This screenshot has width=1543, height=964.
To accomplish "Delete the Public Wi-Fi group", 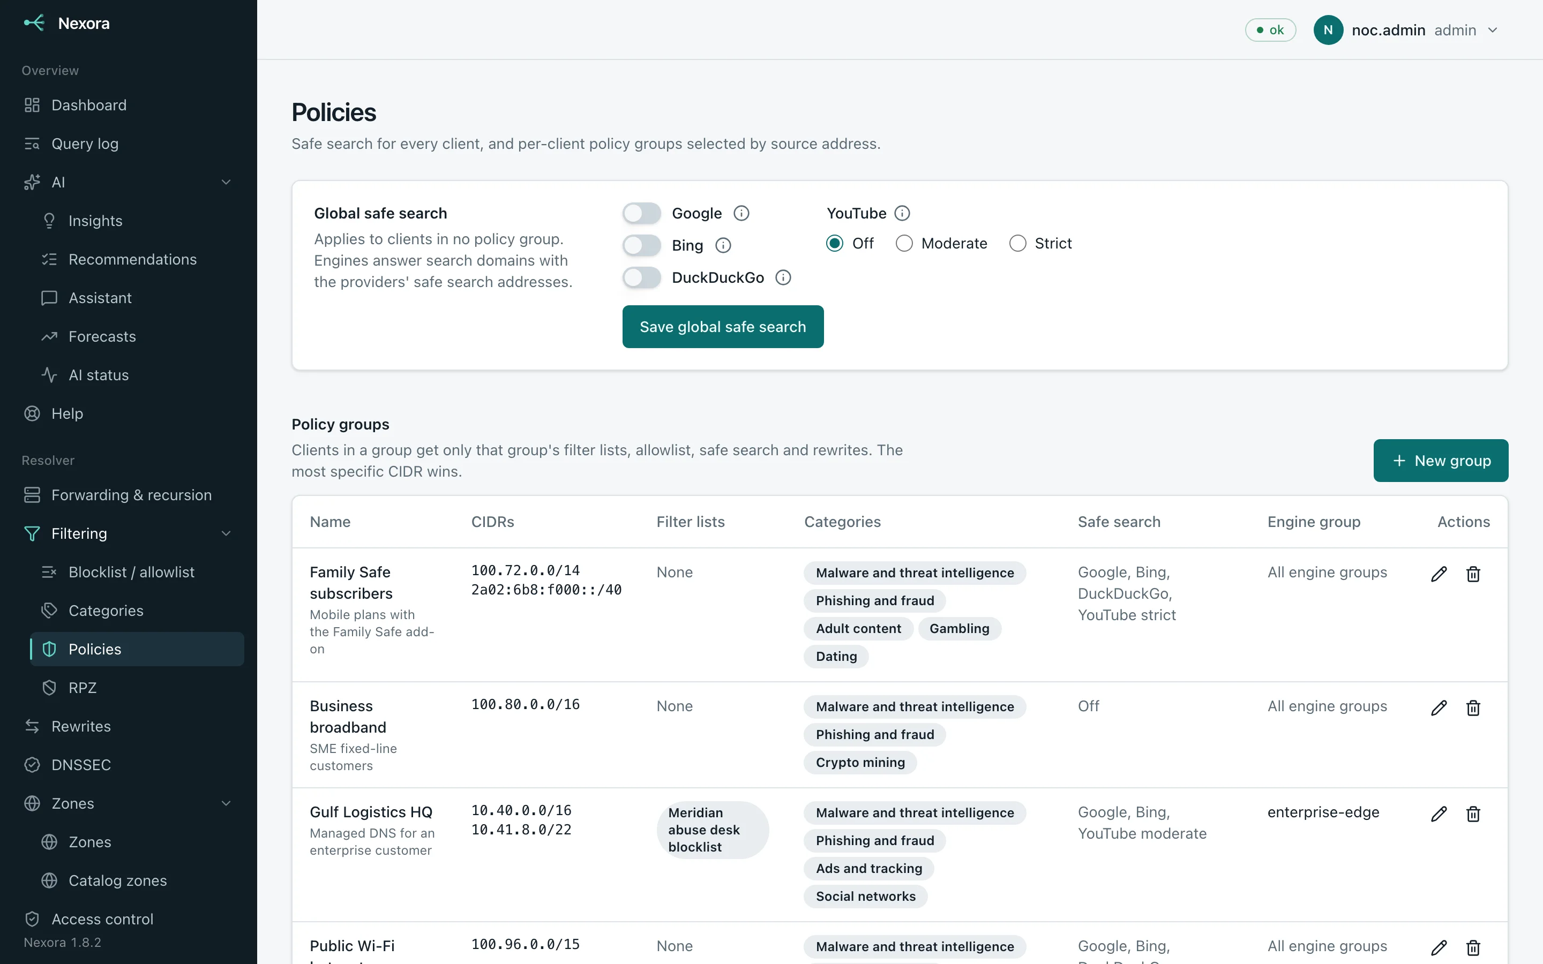I will point(1473,947).
